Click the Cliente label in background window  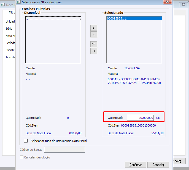(x=10, y=50)
